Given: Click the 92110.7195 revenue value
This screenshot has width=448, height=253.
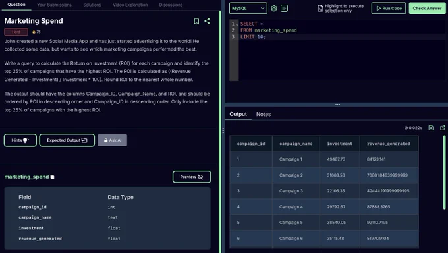Looking at the screenshot, I should coord(377,223).
